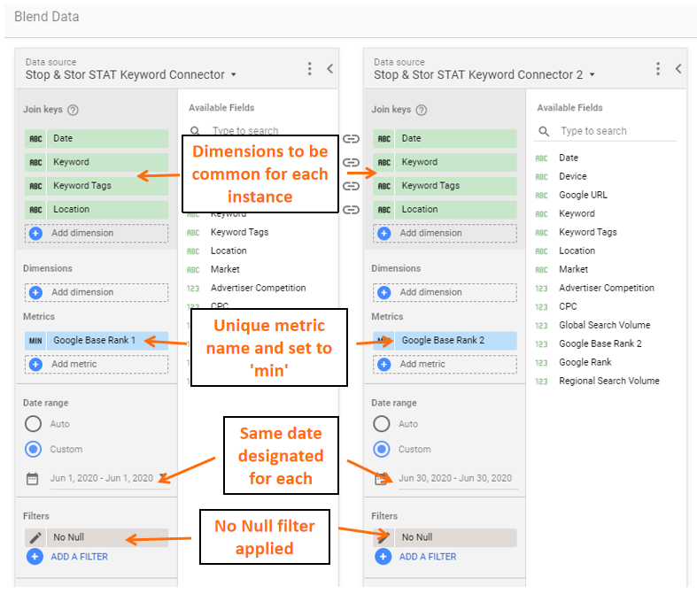Click the join link icon beside Date
The height and width of the screenshot is (594, 697).
[x=352, y=139]
